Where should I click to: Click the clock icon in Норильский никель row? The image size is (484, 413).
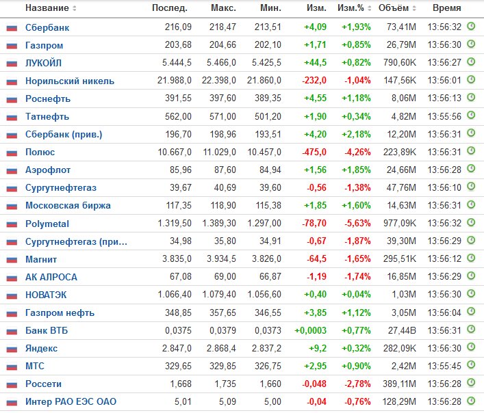471,80
